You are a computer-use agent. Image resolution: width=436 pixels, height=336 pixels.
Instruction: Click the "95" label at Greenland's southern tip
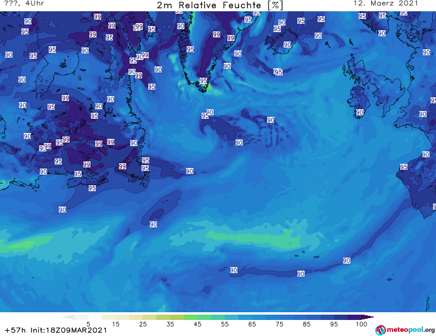click(203, 81)
